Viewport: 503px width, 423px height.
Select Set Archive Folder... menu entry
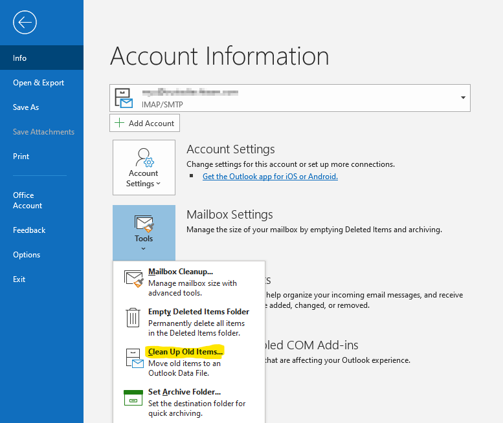pyautogui.click(x=189, y=402)
